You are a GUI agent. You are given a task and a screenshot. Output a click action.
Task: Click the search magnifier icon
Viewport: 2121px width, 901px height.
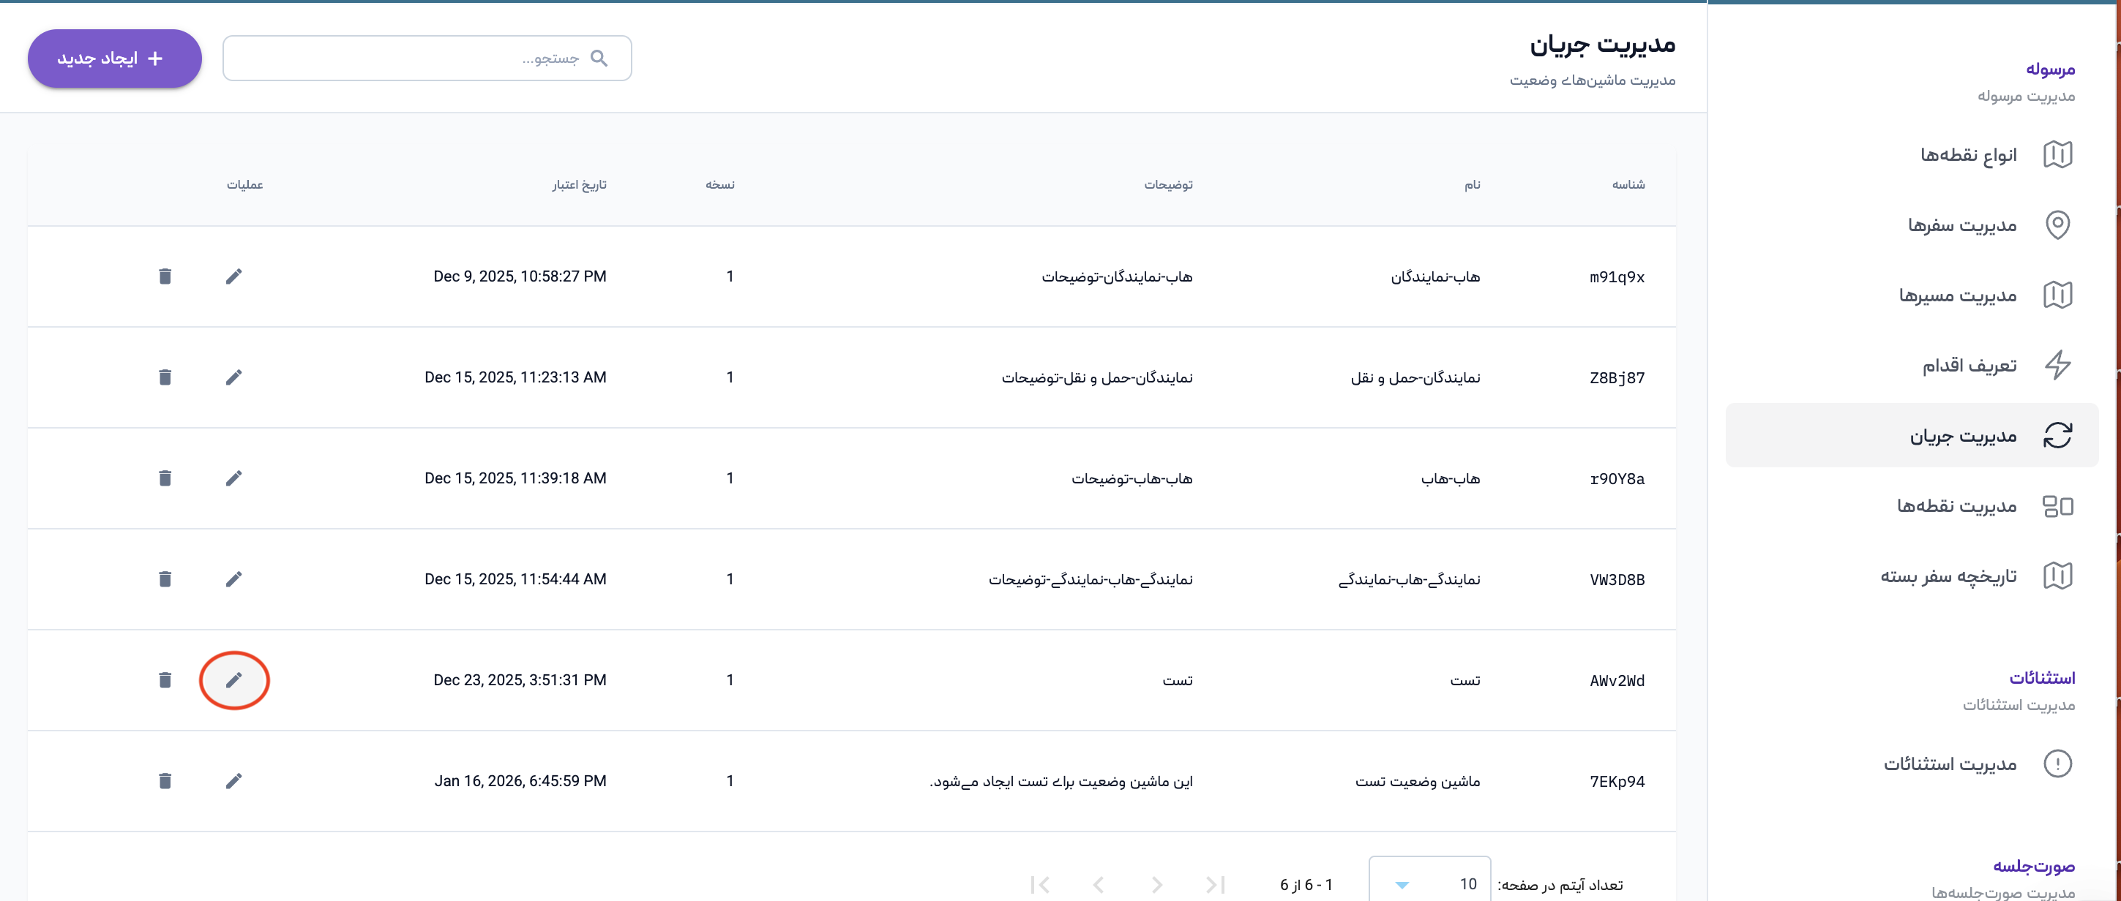(x=599, y=59)
